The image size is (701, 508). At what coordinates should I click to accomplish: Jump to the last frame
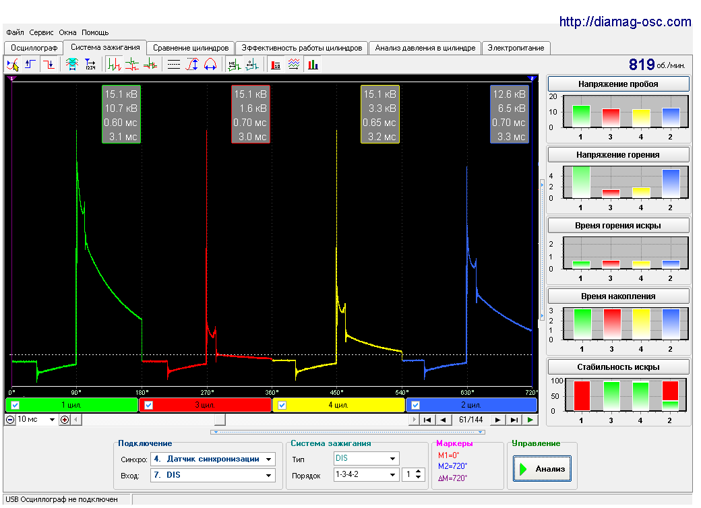point(514,420)
